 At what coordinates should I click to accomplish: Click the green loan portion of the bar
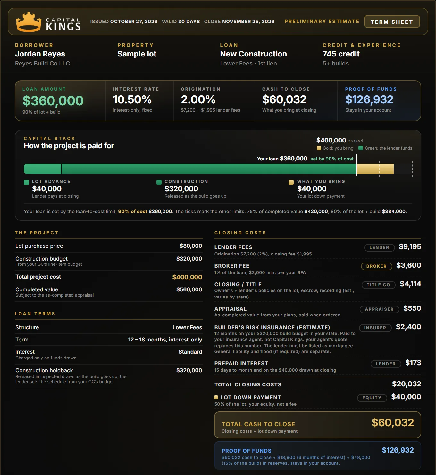coord(190,169)
